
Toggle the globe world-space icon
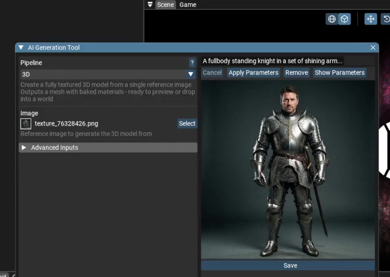(332, 19)
